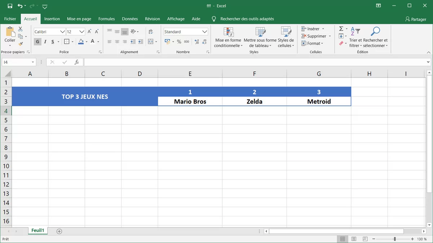Click the Clear eraser icon
This screenshot has height=243, width=433.
(341, 43)
